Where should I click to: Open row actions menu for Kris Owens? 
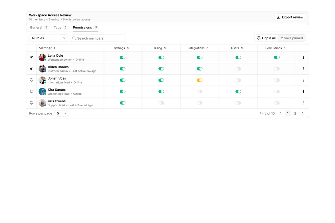303,103
